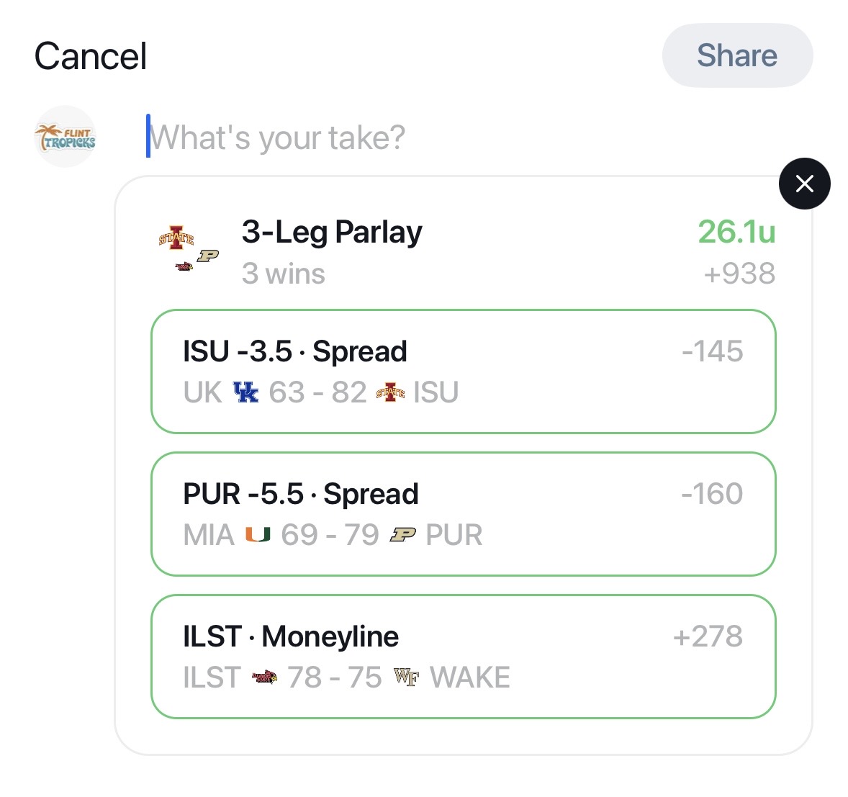This screenshot has height=797, width=848.
Task: Tap the 26.1u units won value
Action: [x=736, y=232]
